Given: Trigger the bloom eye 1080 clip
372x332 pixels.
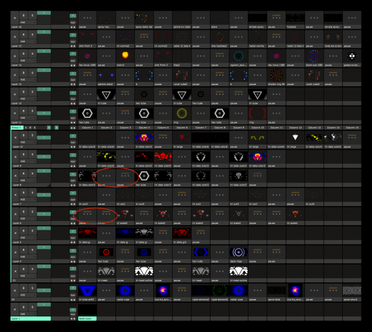Looking at the screenshot, I should click(x=314, y=55).
